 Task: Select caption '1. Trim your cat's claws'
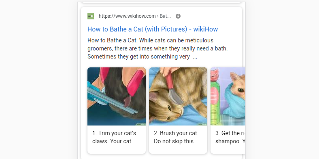[x=114, y=137]
